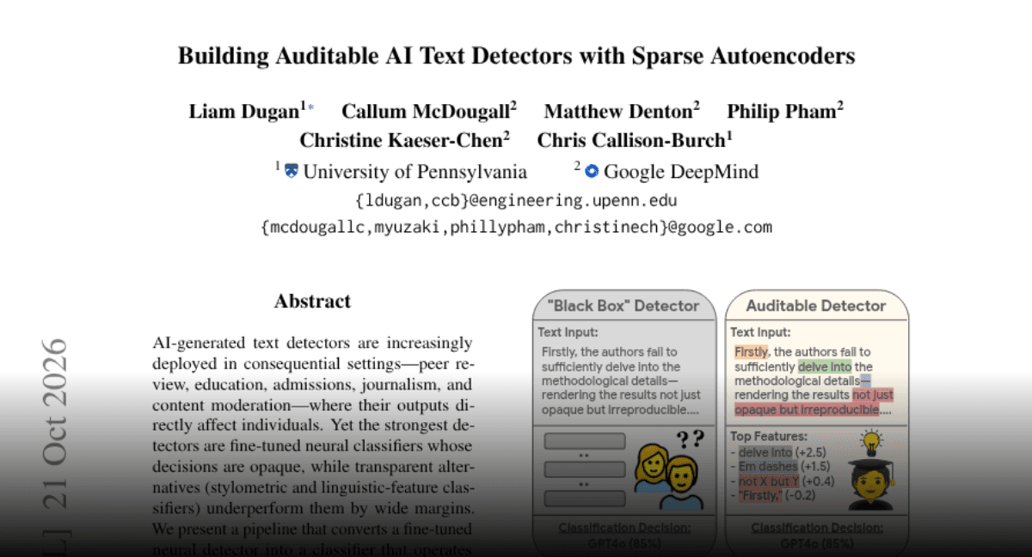Click the "Black Box" Detector panel header
1032x557 pixels.
click(x=624, y=306)
